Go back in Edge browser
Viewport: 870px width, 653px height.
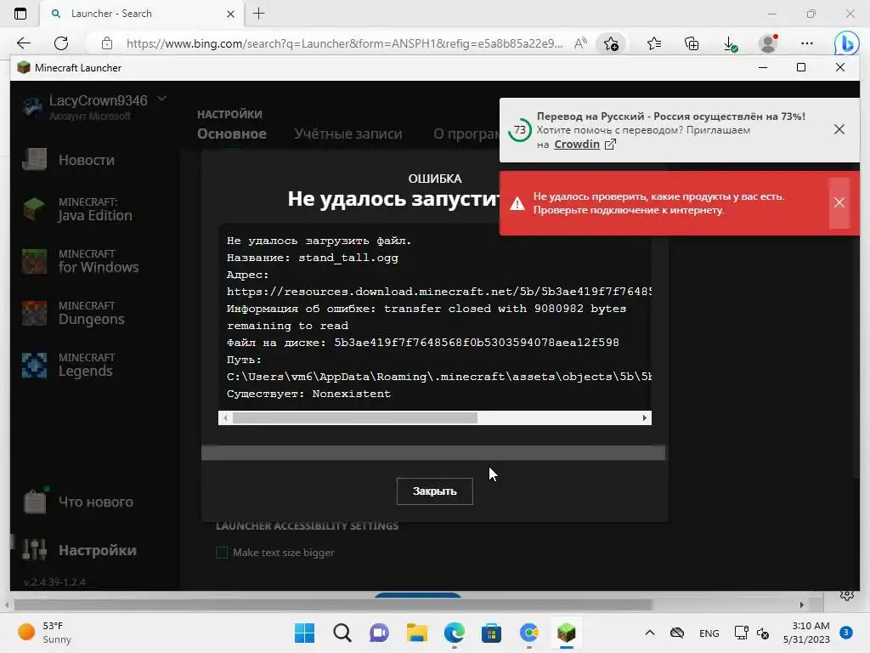pos(24,43)
